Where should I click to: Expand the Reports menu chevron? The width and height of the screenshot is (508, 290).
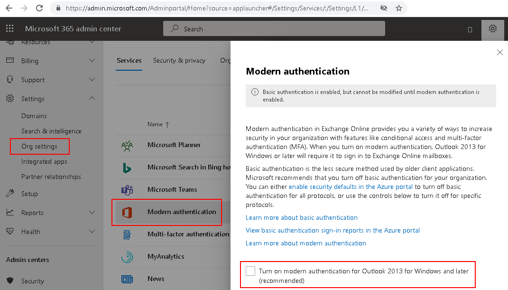point(92,213)
